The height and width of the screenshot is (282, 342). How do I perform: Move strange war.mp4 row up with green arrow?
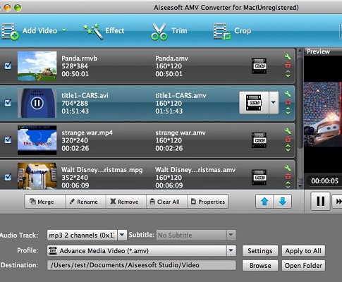[x=288, y=146]
